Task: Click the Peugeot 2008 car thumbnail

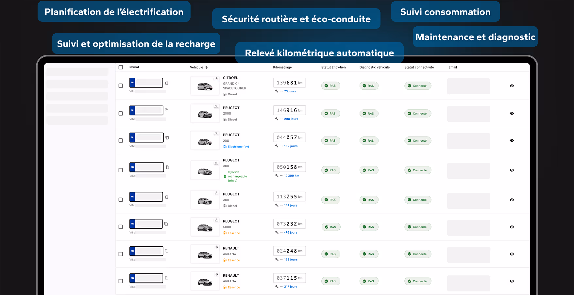Action: [205, 114]
